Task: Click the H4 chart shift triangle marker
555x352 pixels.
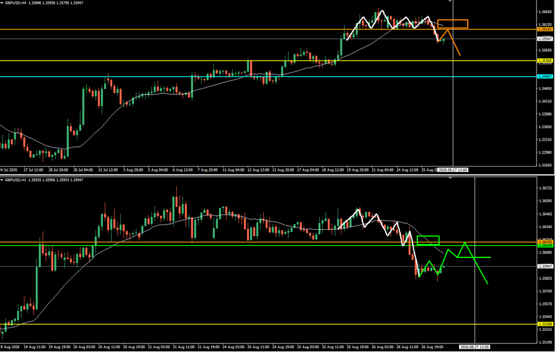Action: tap(450, 1)
